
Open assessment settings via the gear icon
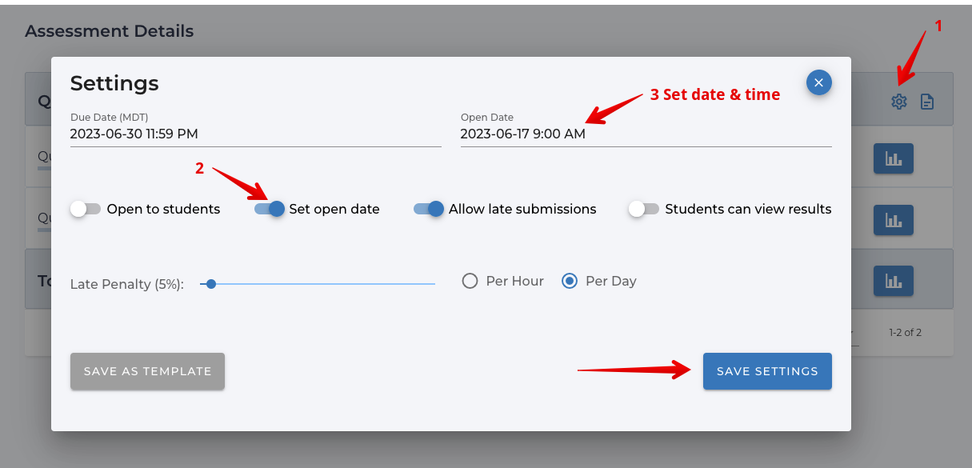pos(899,102)
